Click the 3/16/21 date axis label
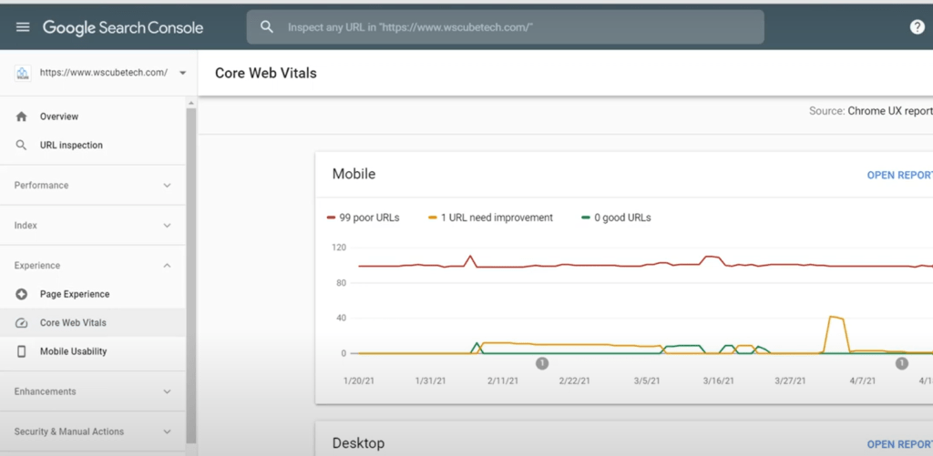The image size is (933, 456). [x=718, y=381]
